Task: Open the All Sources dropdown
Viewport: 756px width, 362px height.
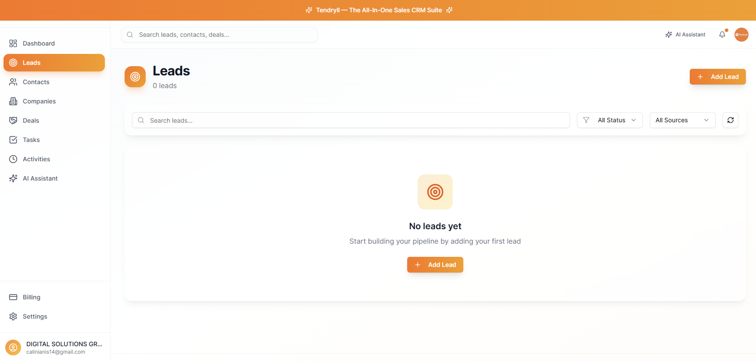Action: (682, 120)
